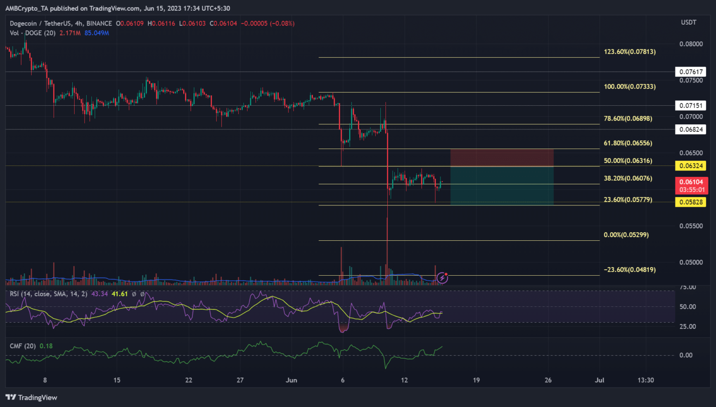This screenshot has width=716, height=407.
Task: Click the white 0.07617 price label
Action: (x=691, y=72)
